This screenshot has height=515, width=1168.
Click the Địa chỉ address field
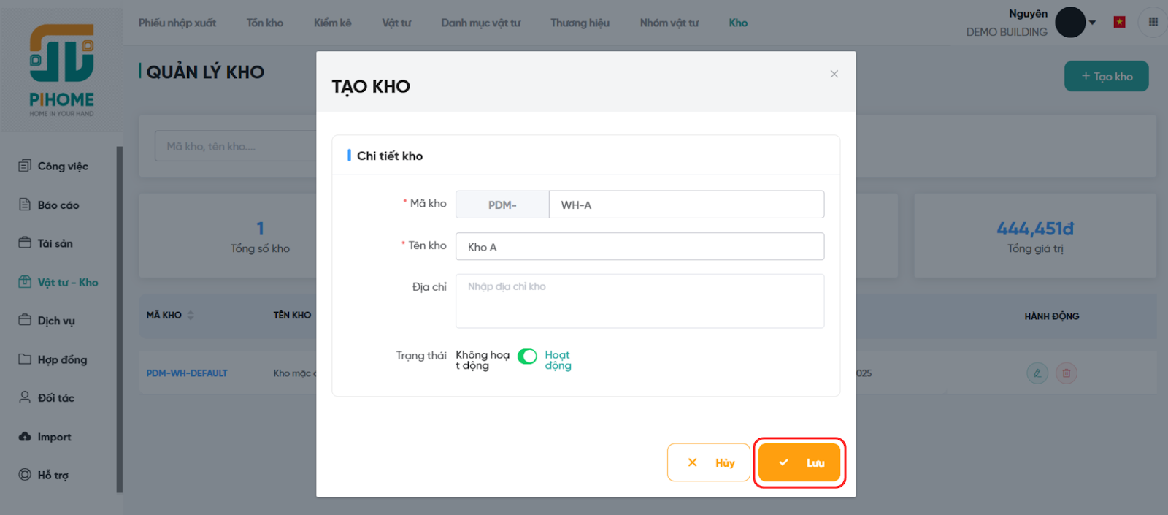click(639, 301)
